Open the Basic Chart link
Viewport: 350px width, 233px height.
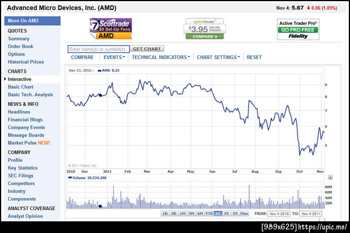(20, 87)
